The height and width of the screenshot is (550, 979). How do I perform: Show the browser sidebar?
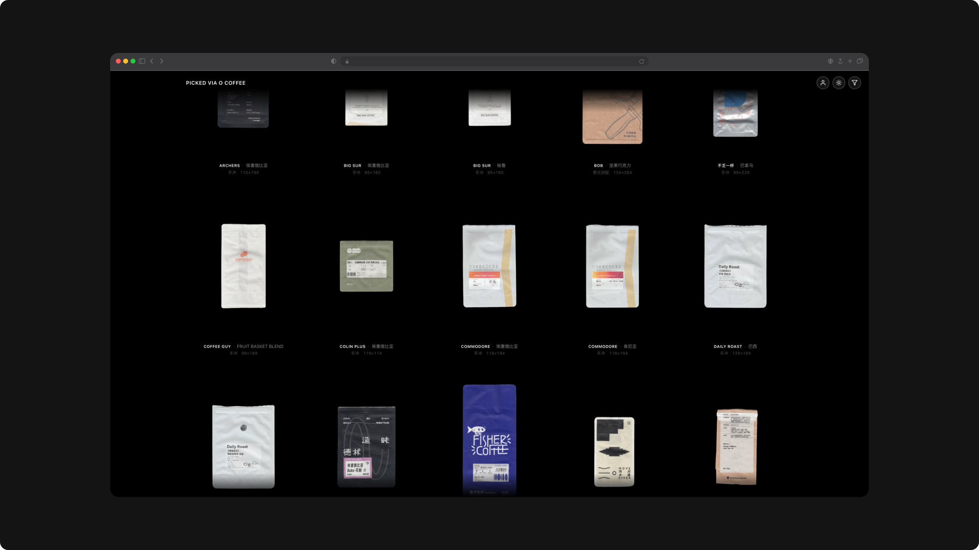pyautogui.click(x=142, y=61)
